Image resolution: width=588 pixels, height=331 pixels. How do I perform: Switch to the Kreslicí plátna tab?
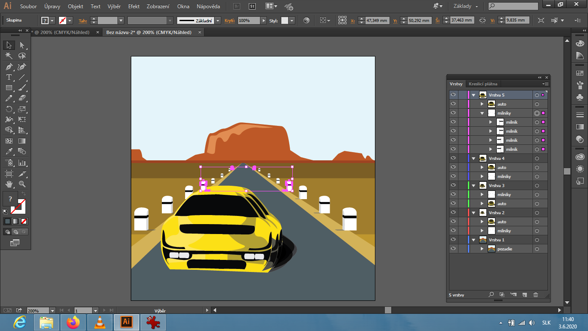tap(483, 84)
